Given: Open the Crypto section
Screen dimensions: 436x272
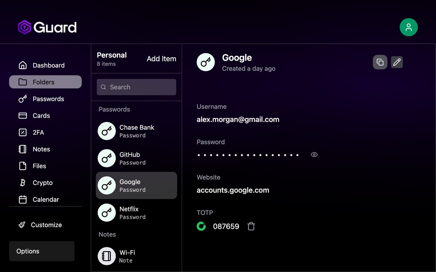Looking at the screenshot, I should pos(45,183).
